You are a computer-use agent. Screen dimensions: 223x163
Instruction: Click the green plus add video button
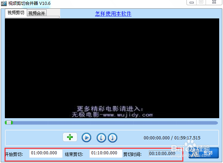click(70, 137)
